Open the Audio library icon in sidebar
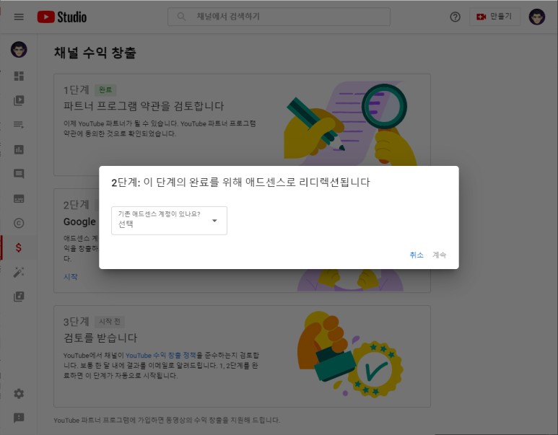The height and width of the screenshot is (435, 558). coord(19,296)
